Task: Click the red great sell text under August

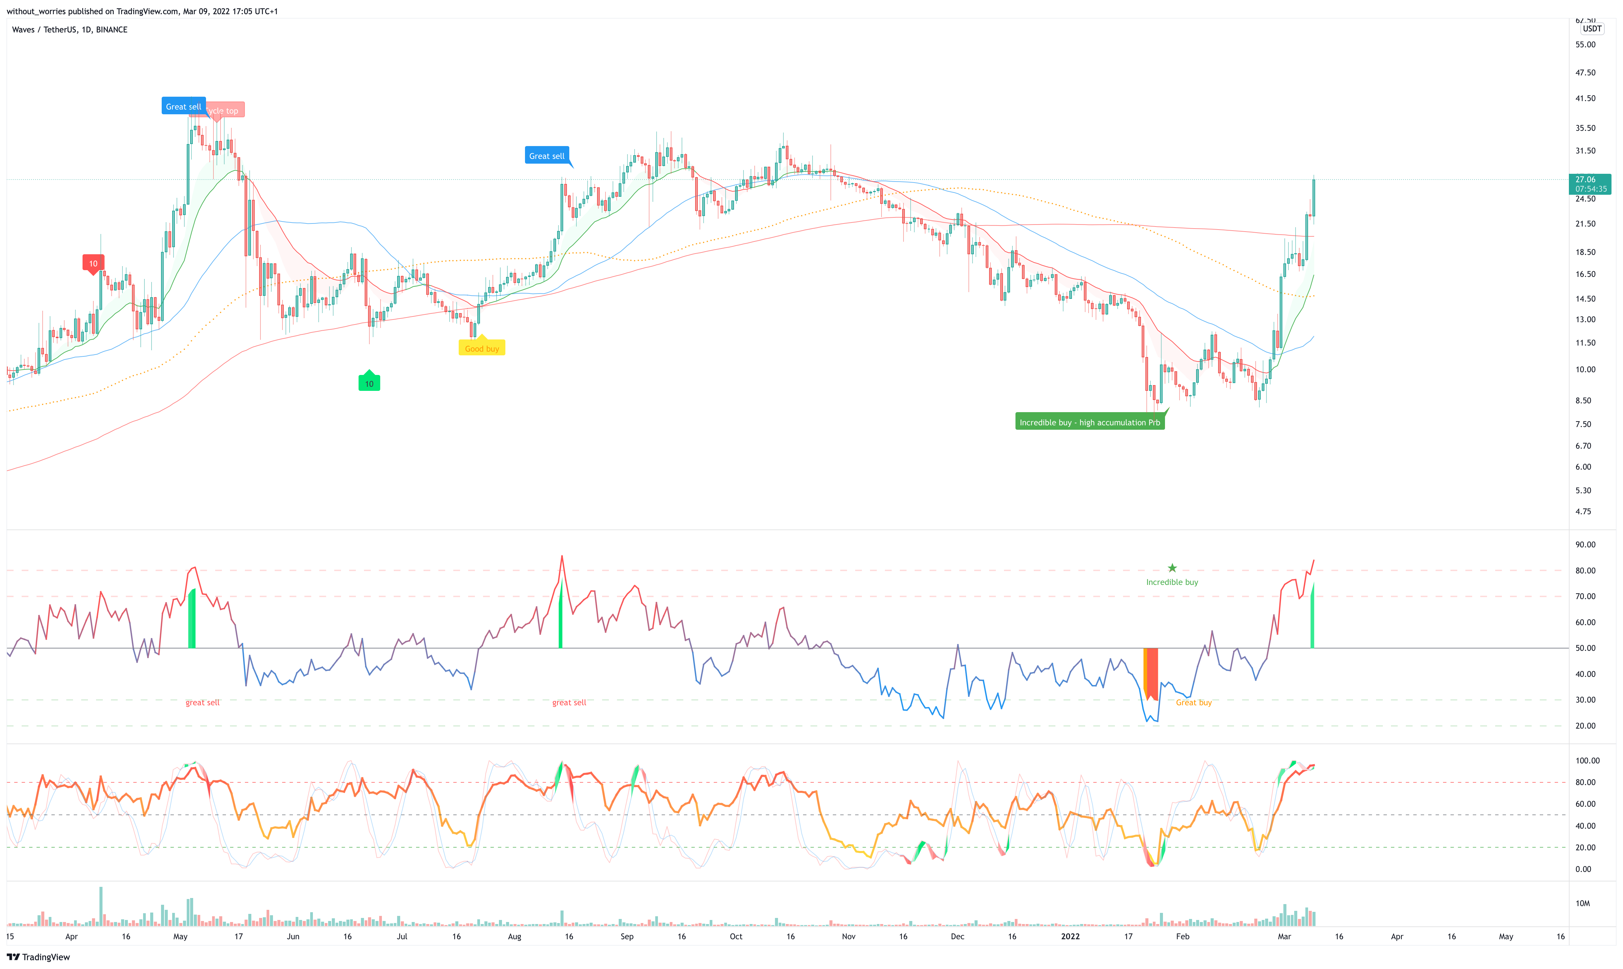Action: pos(570,703)
